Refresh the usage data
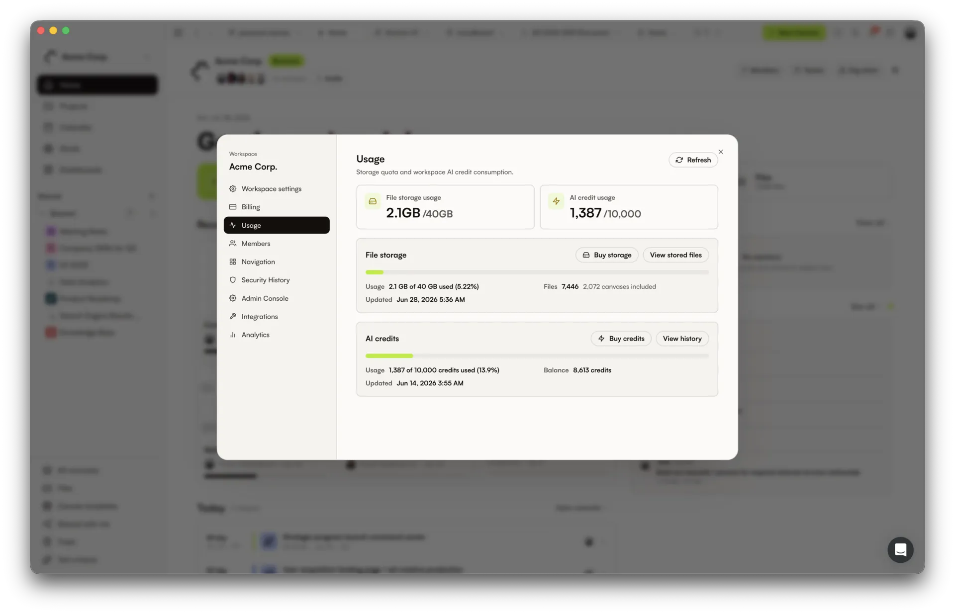 click(x=693, y=160)
